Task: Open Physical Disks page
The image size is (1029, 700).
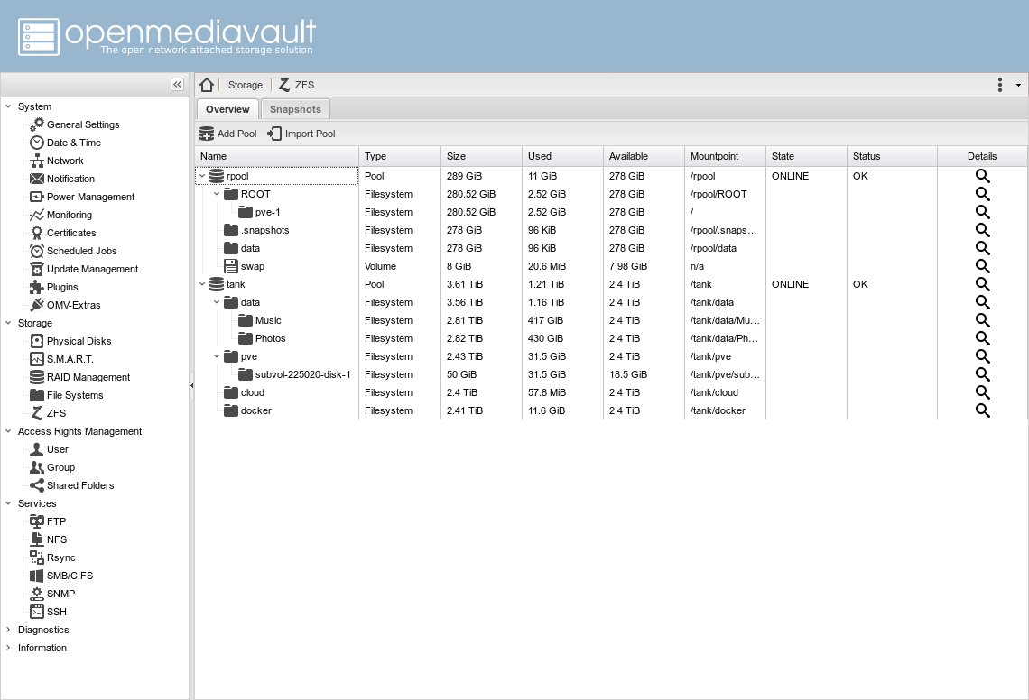Action: coord(79,341)
